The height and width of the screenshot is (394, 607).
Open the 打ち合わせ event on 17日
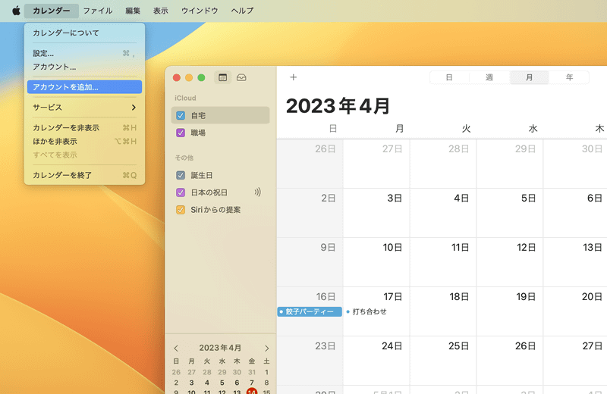(x=366, y=311)
